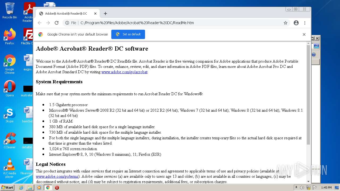Screen dimensions: 340x191
Task: Show hidden system tray icons
Action: point(296,188)
